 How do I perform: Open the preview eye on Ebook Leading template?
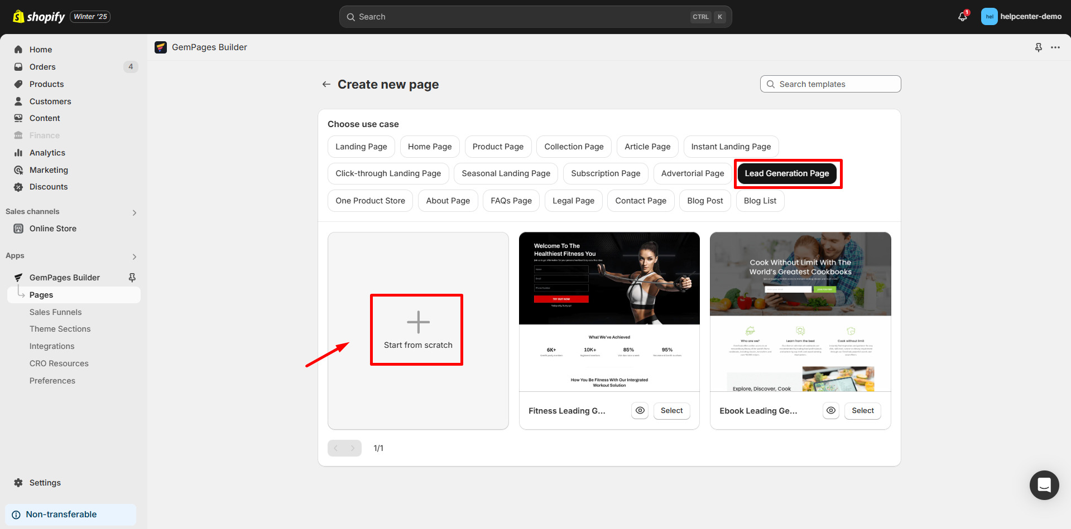click(x=830, y=411)
